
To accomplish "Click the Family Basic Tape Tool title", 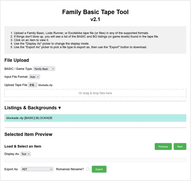I will point(95,12).
